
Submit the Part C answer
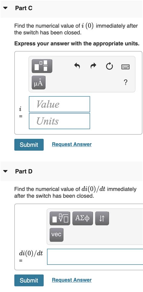point(29,145)
